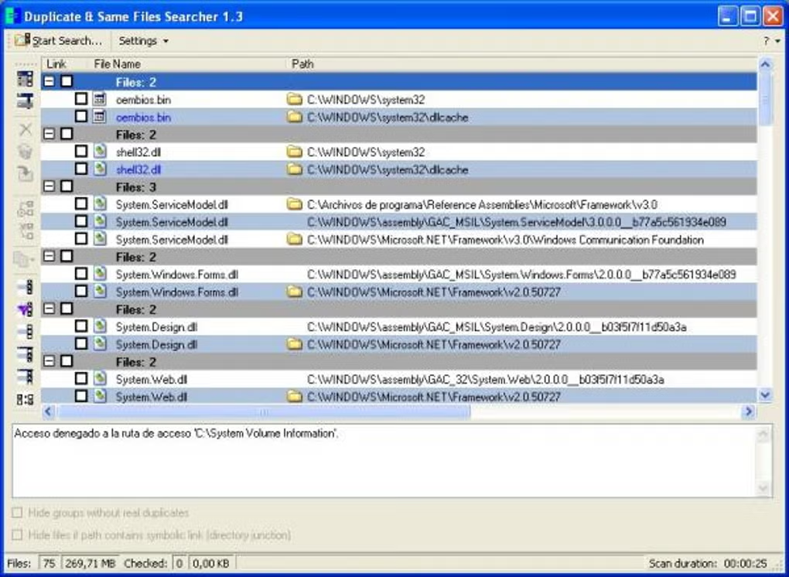Screen dimensions: 789x577
Task: Tick group checkbox of highlighted first Files: 2 row
Action: coord(67,81)
